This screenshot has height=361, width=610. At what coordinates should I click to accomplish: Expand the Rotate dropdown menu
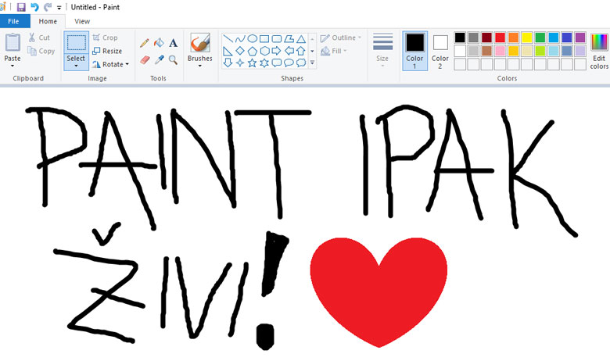pos(110,64)
